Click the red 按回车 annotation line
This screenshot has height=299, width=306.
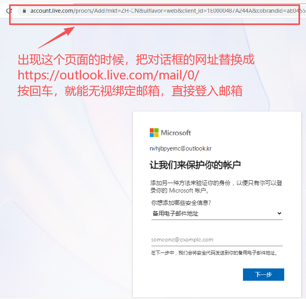(130, 91)
